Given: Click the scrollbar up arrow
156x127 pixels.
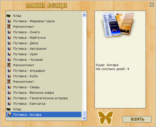Looking at the screenshot, I should pyautogui.click(x=84, y=15).
